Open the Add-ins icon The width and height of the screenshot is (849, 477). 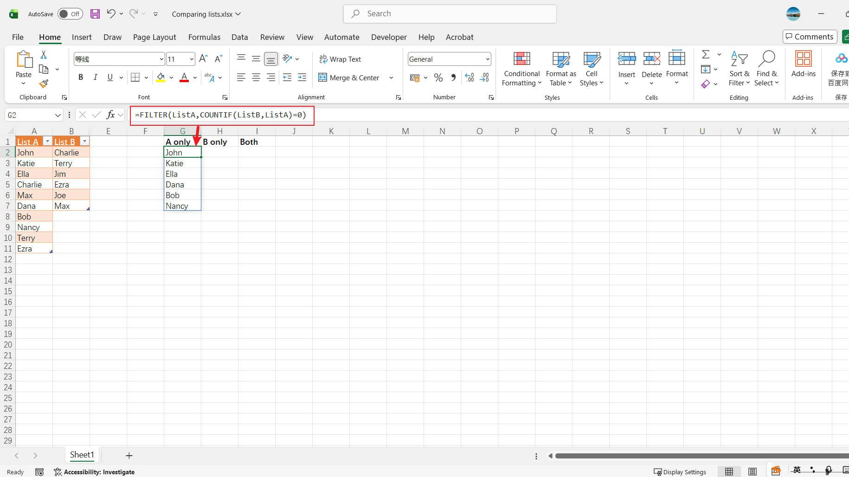803,64
